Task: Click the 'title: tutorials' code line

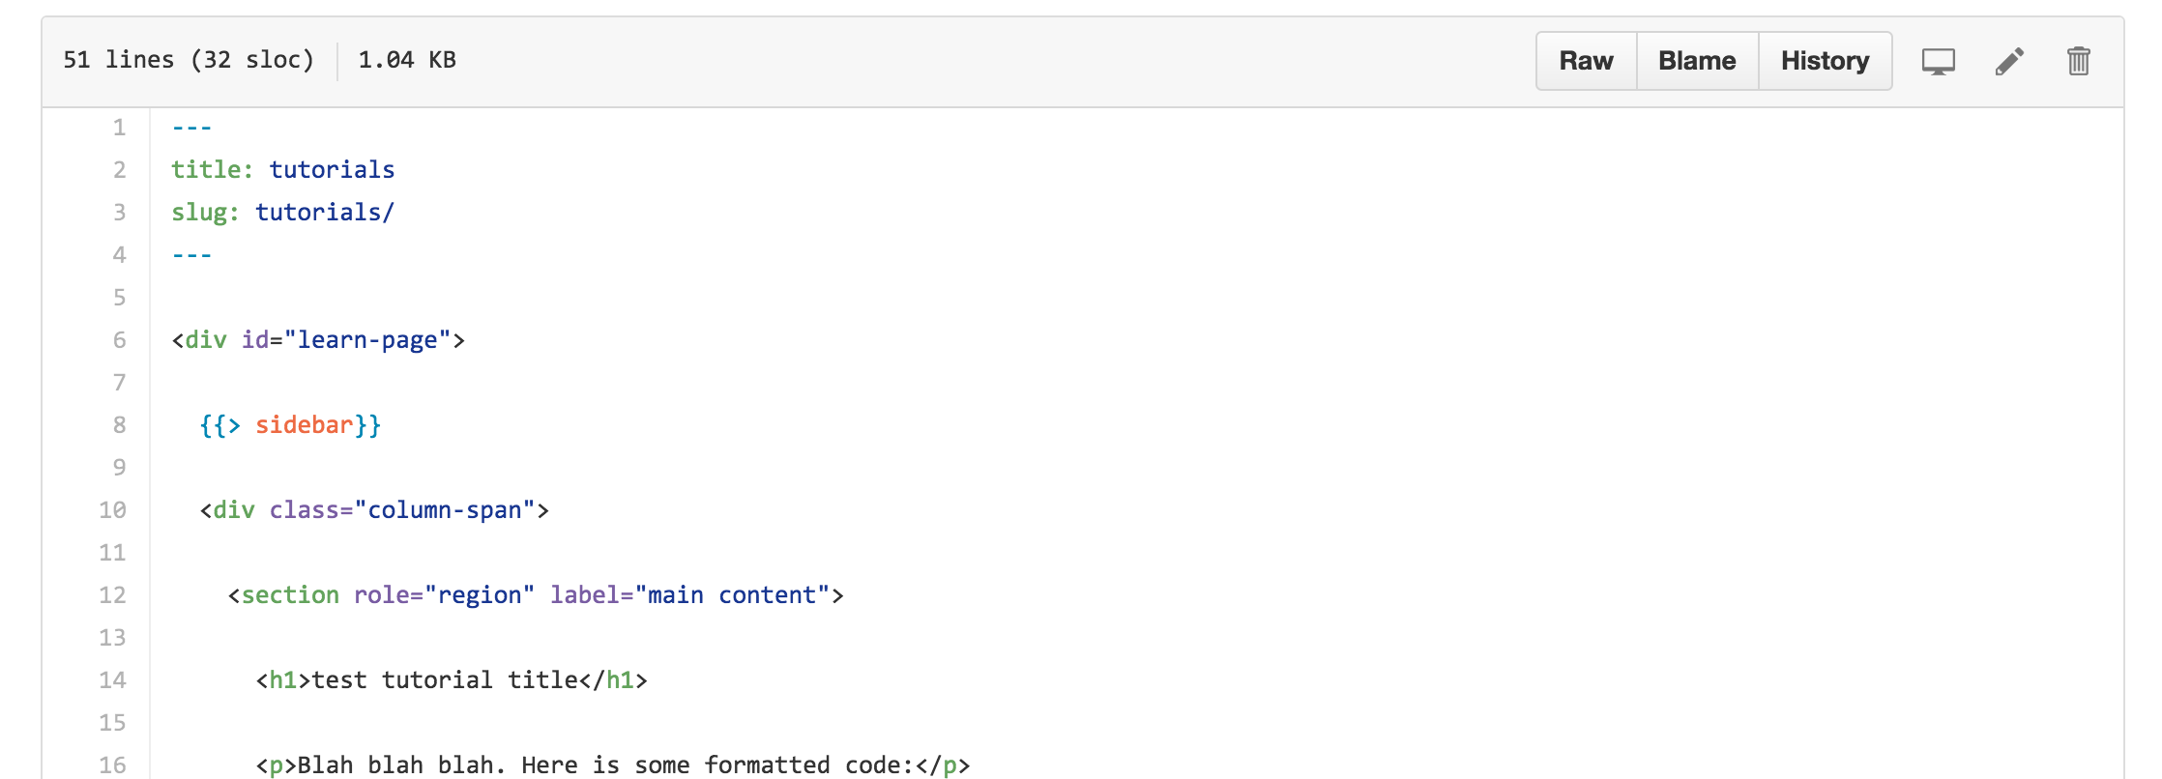Action: click(283, 170)
